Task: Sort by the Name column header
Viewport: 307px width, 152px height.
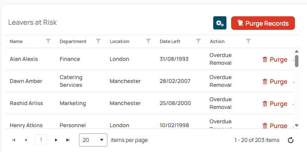Action: (16, 41)
